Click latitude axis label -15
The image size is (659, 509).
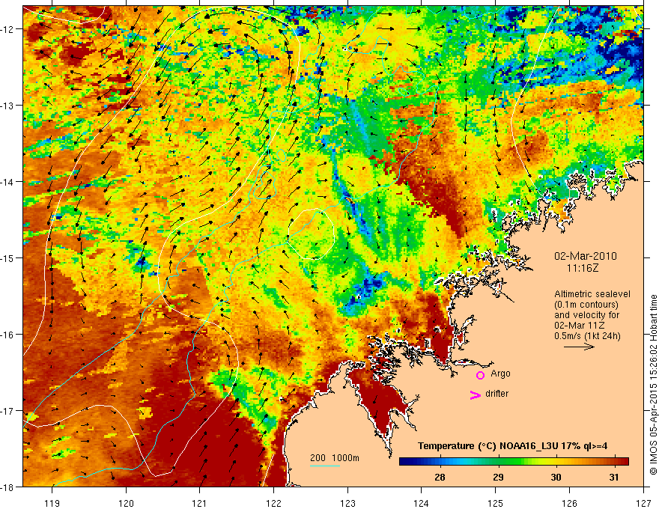coord(9,257)
